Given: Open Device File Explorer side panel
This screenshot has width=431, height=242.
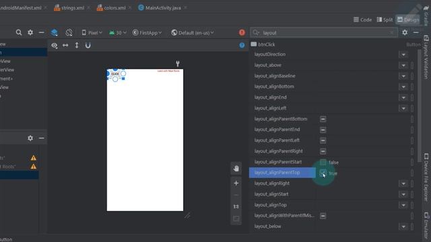Looking at the screenshot, I should click(x=426, y=177).
